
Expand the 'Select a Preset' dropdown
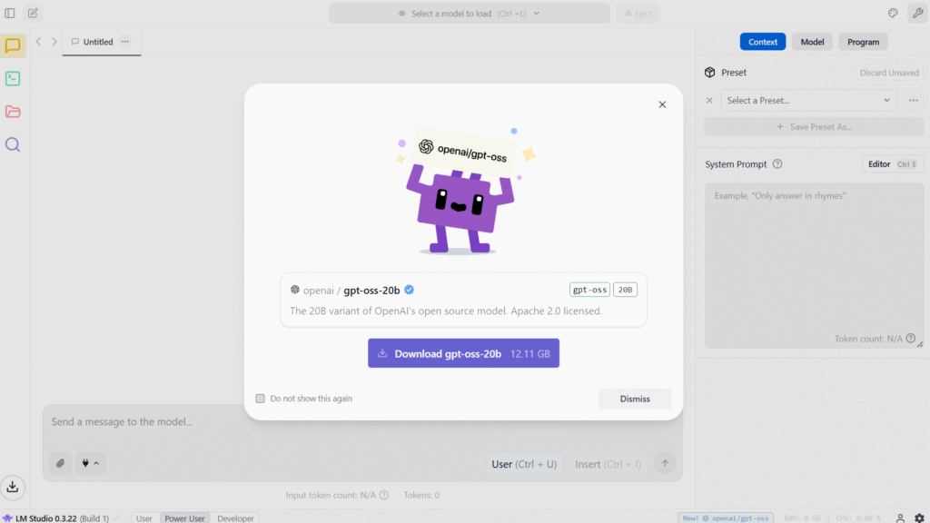pyautogui.click(x=808, y=101)
